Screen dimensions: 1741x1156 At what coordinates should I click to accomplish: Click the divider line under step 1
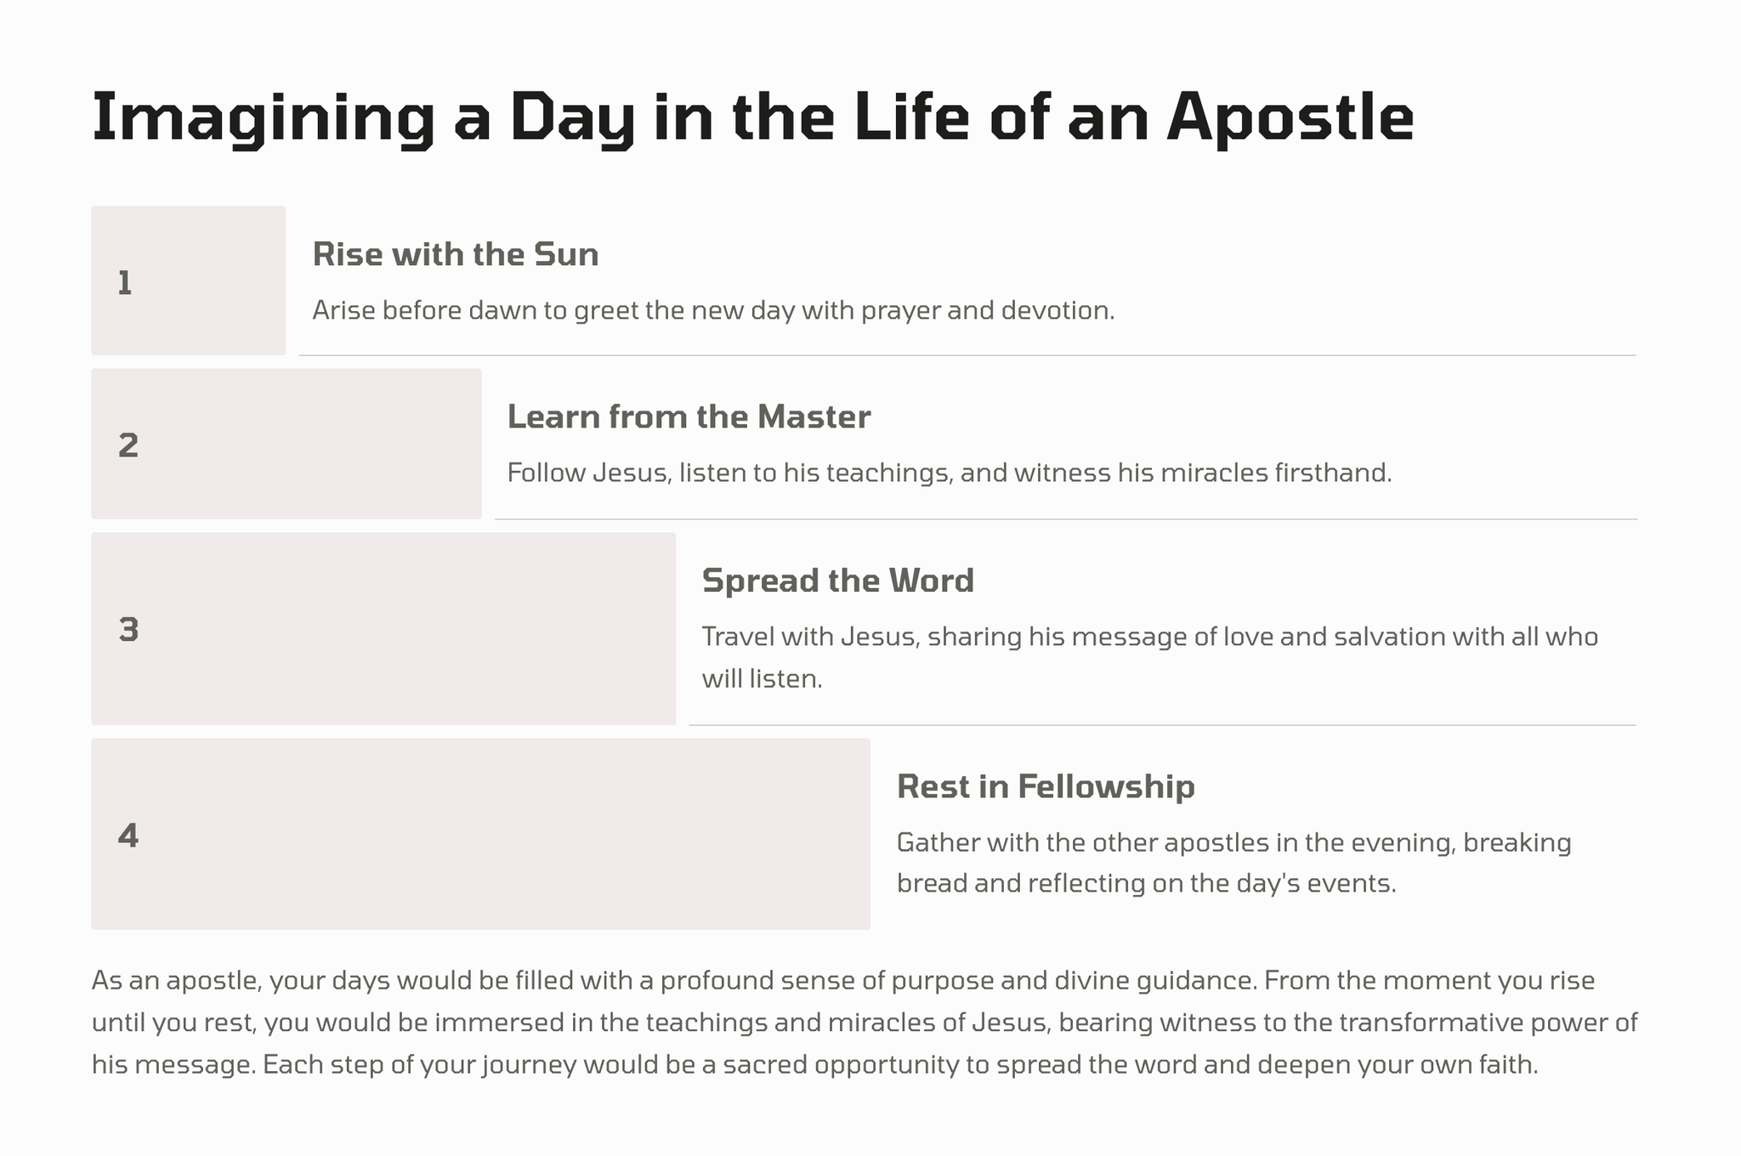(x=967, y=355)
